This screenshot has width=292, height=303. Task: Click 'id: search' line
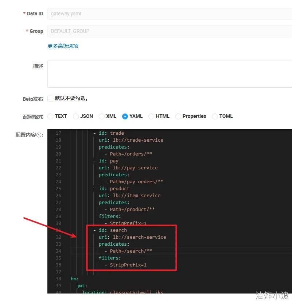pyautogui.click(x=113, y=230)
